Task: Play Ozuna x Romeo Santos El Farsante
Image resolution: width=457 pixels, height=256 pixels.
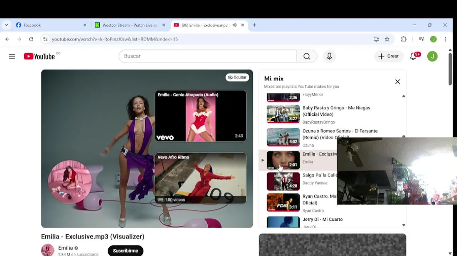Action: point(340,134)
